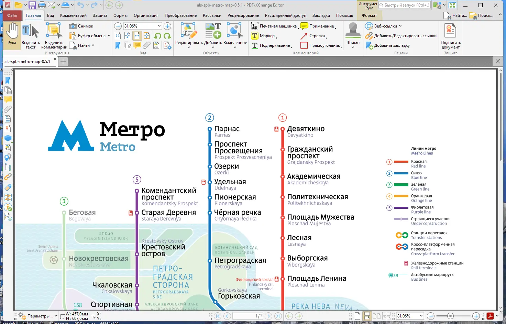Switch to the Вид ribbon tab
This screenshot has width=506, height=324.
click(x=51, y=15)
